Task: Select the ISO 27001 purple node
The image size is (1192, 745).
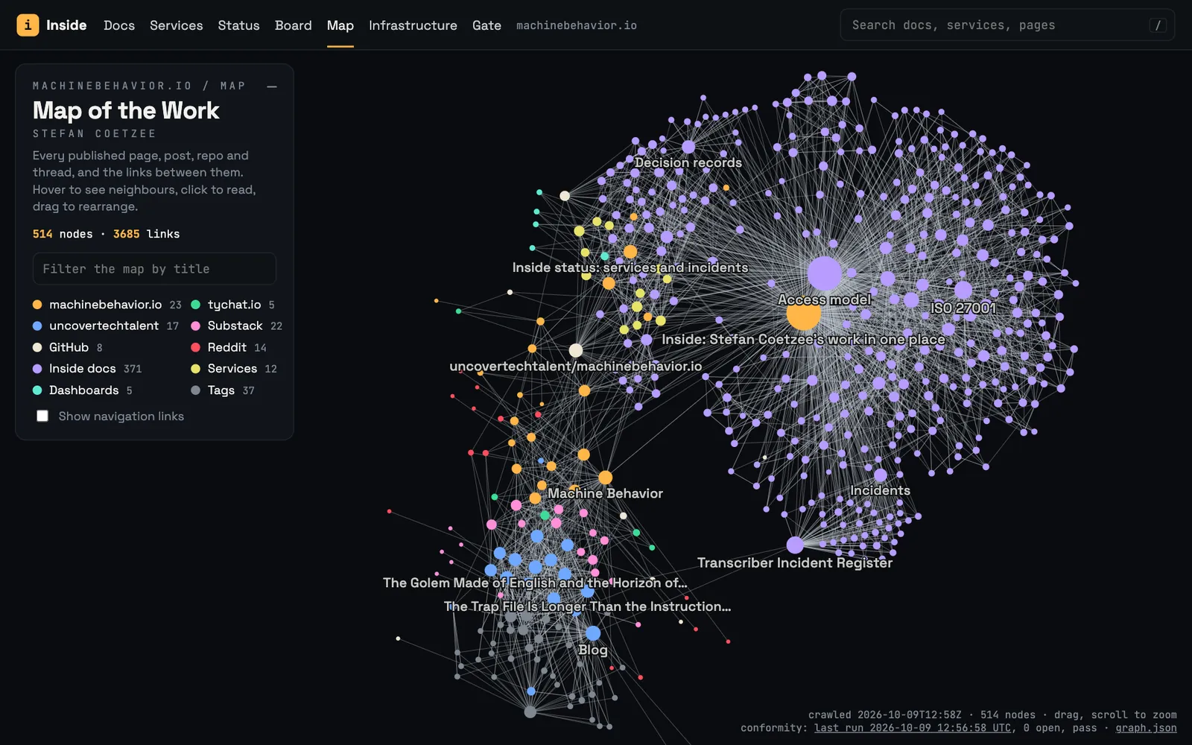Action: click(963, 290)
